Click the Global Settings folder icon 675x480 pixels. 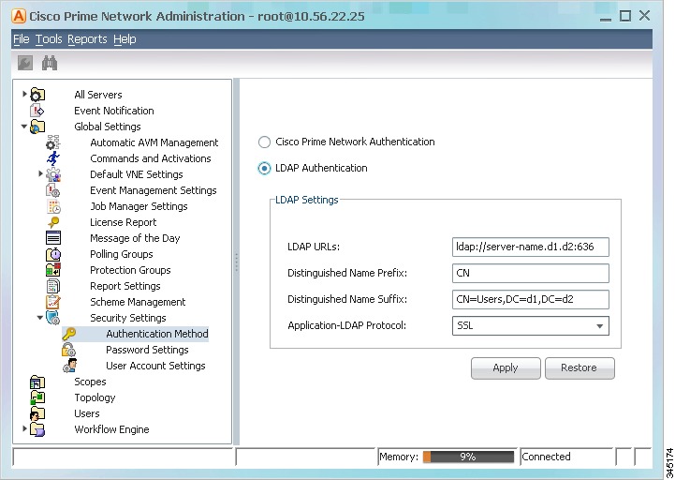tap(37, 127)
